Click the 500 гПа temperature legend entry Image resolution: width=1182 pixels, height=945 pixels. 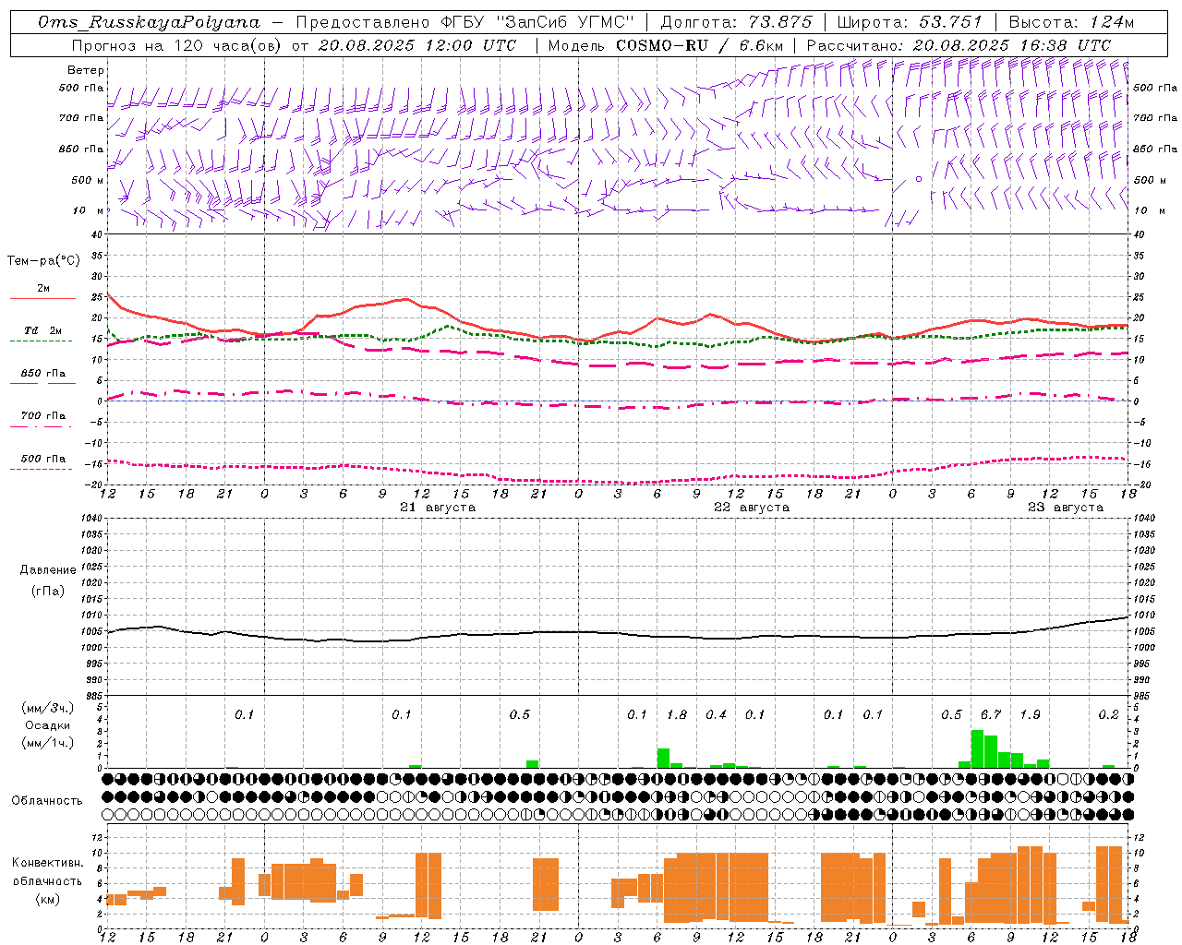point(43,461)
